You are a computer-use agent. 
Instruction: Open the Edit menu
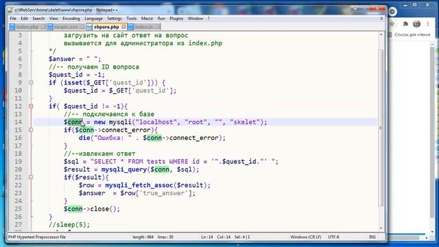point(24,19)
